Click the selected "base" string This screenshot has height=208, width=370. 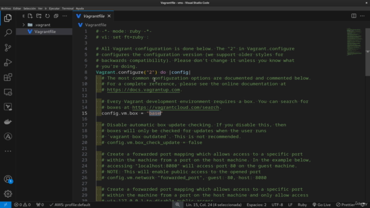(155, 113)
